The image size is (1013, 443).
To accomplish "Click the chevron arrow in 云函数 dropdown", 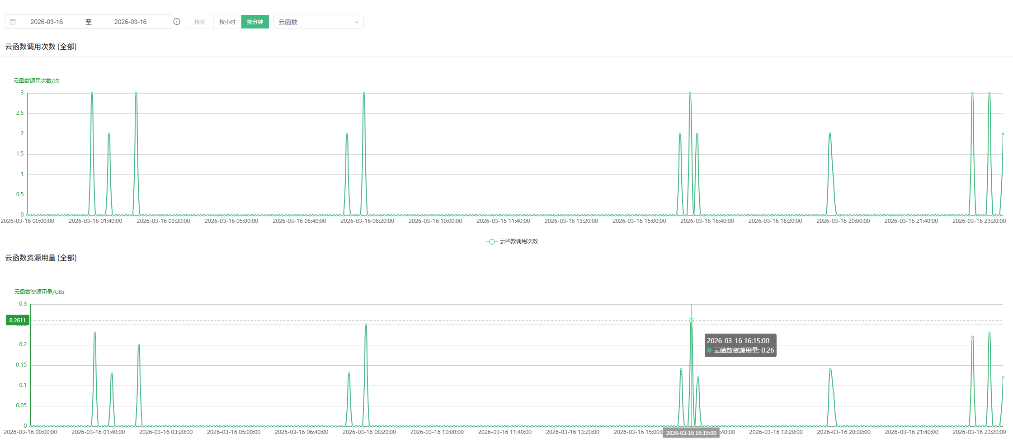I will [x=356, y=22].
